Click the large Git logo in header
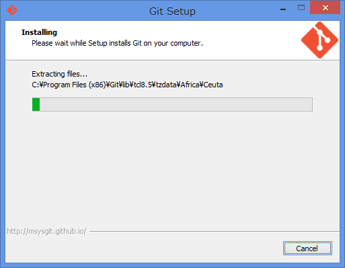The image size is (345, 268). click(x=319, y=40)
